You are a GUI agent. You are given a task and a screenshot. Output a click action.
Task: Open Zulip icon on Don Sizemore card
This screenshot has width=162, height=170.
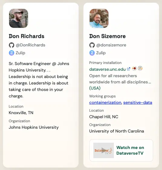coord(92,53)
